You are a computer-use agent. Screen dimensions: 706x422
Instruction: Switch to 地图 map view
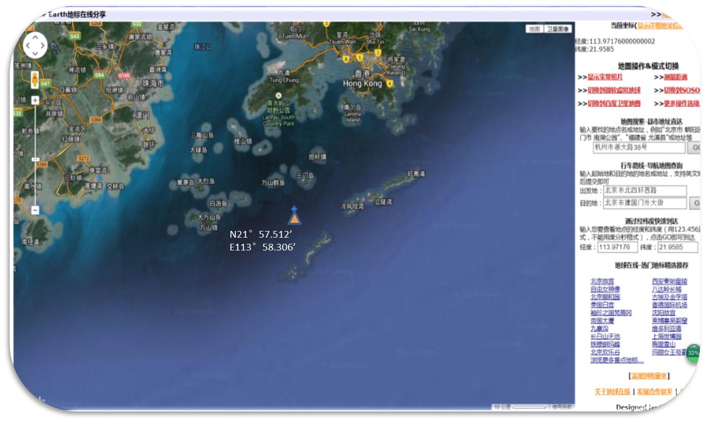(534, 29)
